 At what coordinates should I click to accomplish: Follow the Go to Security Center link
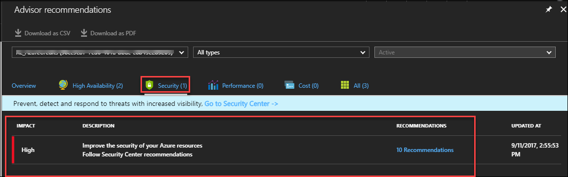(241, 103)
